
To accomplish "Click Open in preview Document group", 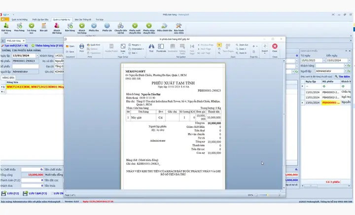I will point(70,46).
